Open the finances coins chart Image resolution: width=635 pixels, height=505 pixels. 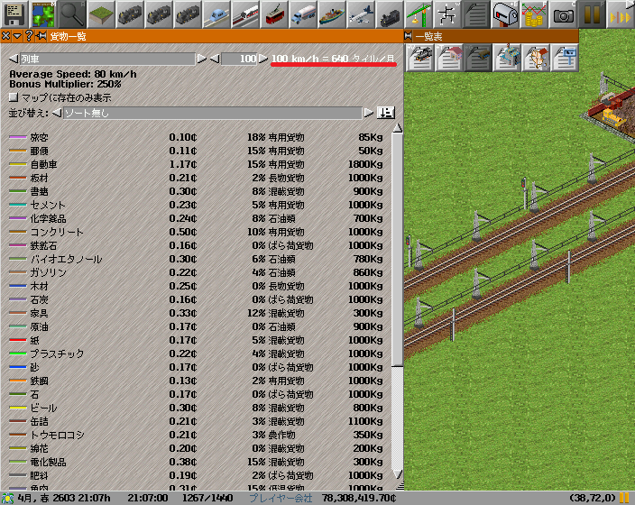point(534,14)
